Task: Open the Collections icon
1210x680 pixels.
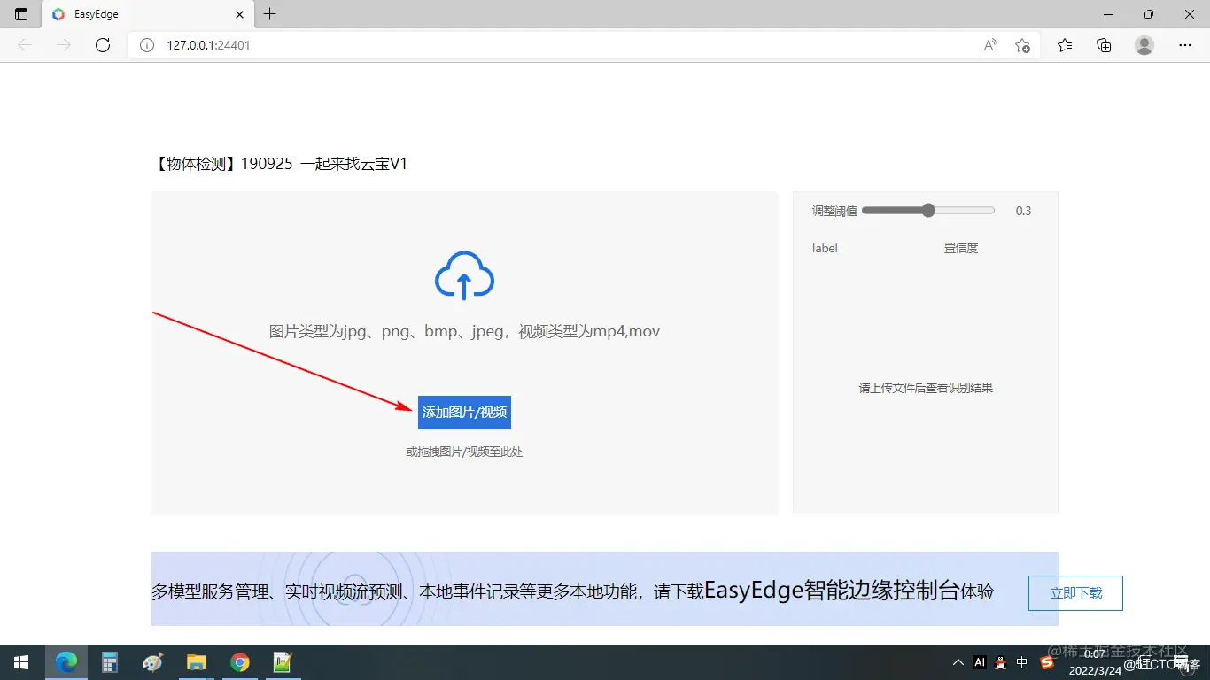Action: [x=1104, y=45]
